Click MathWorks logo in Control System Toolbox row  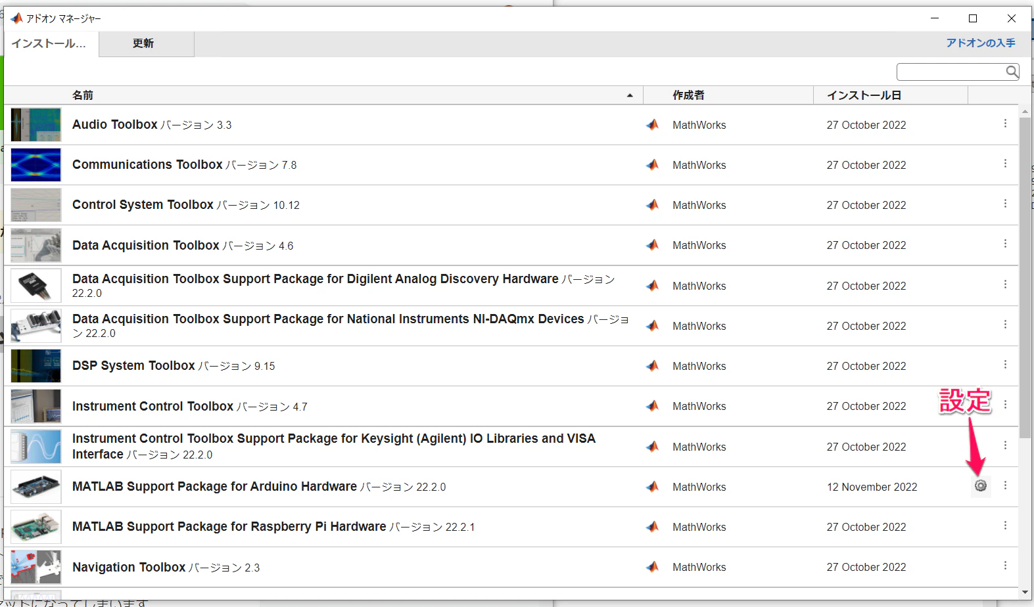[x=652, y=205]
